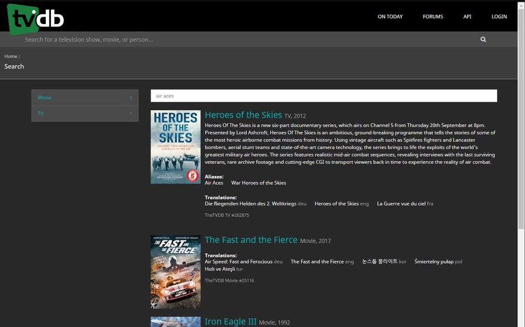The image size is (525, 327).
Task: Open The Fast and the Fierce poster
Action: point(175,272)
